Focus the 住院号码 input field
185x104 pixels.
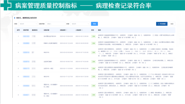pos(55,24)
